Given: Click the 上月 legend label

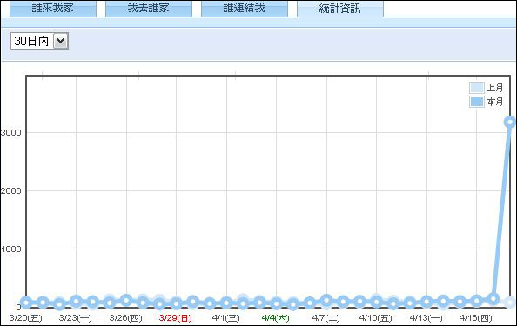Looking at the screenshot, I should pyautogui.click(x=494, y=88).
